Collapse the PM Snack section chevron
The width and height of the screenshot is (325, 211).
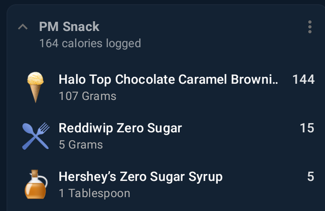23,27
